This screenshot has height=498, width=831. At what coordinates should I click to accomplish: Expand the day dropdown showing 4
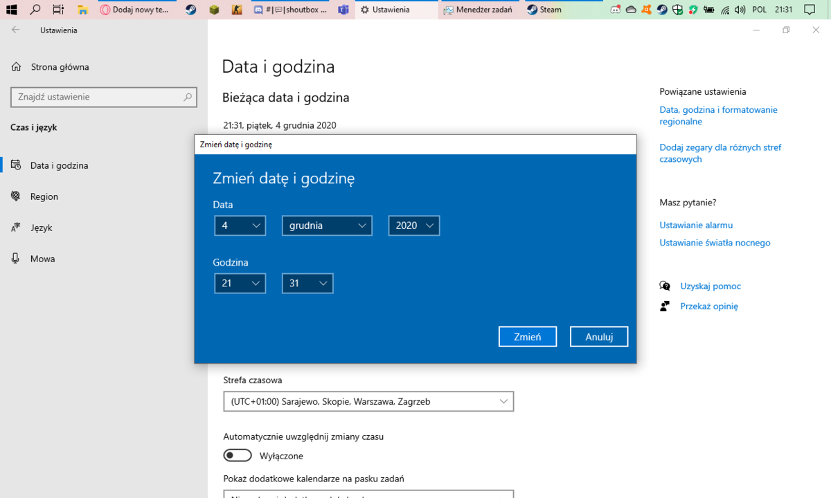click(x=240, y=225)
